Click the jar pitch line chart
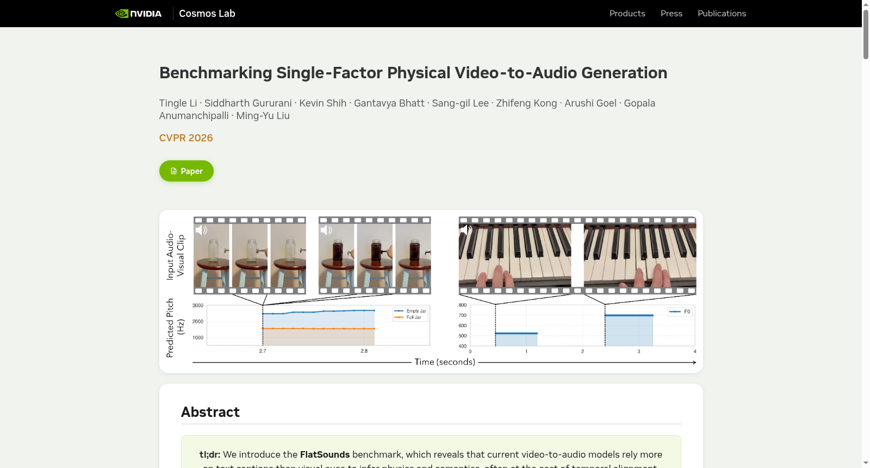The width and height of the screenshot is (870, 468). point(319,325)
